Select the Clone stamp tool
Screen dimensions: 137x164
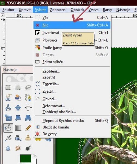28,138
